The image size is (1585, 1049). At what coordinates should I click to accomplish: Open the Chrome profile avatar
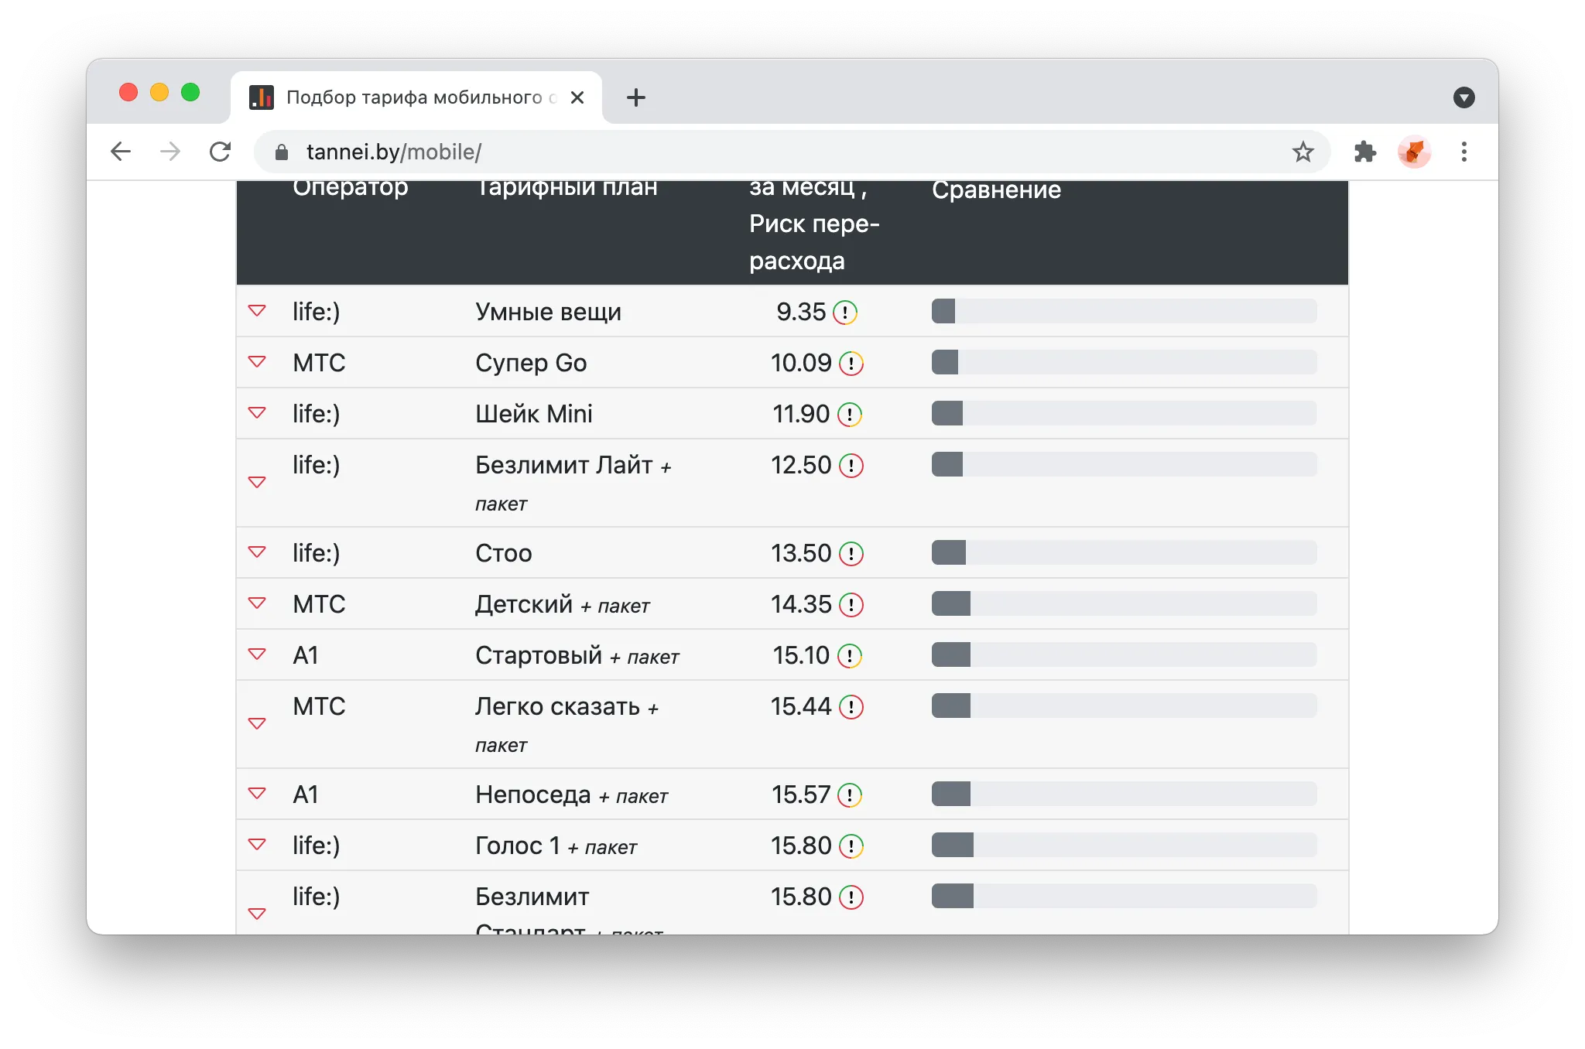pos(1415,152)
